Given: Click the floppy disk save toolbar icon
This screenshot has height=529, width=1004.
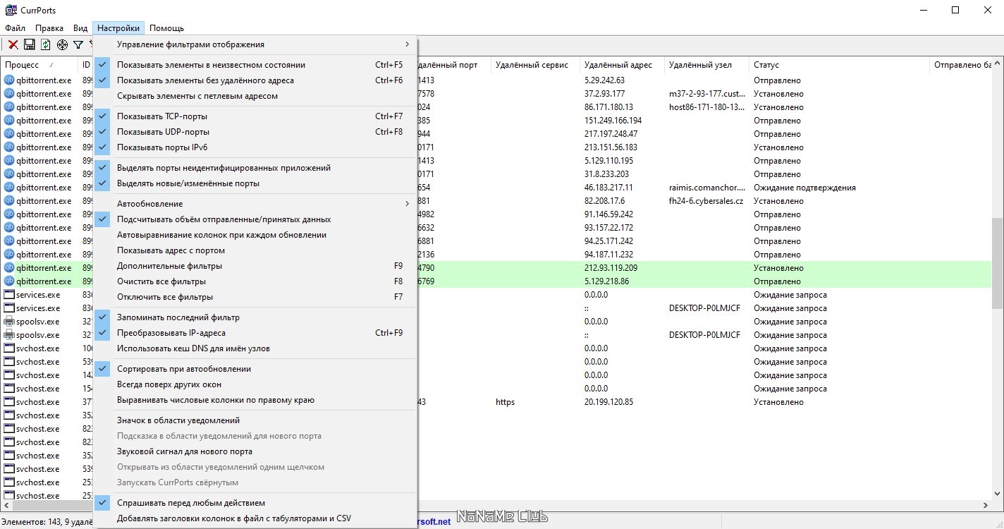Looking at the screenshot, I should [x=30, y=44].
